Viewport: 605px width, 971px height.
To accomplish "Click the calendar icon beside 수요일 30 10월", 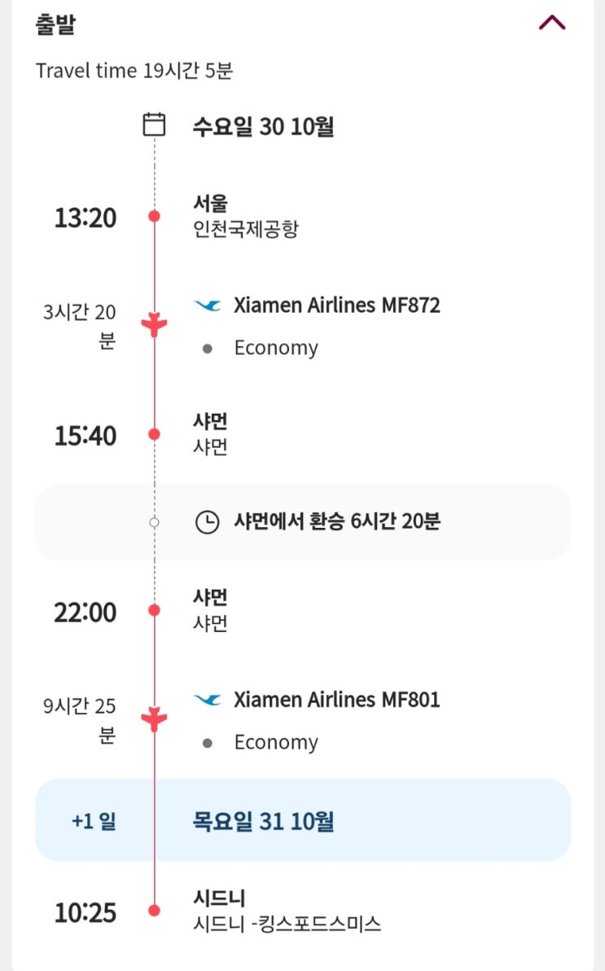I will tap(154, 125).
